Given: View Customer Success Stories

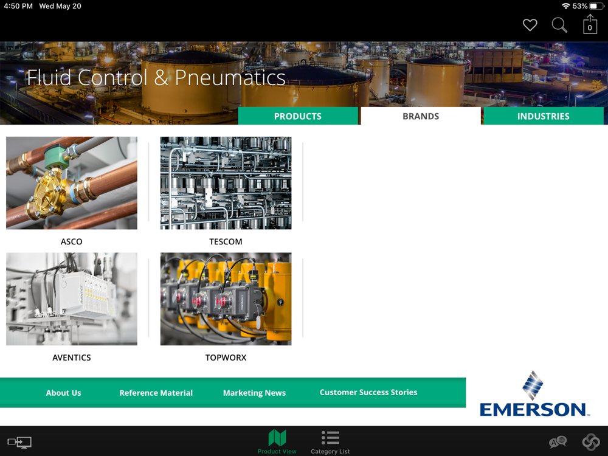Looking at the screenshot, I should 368,392.
